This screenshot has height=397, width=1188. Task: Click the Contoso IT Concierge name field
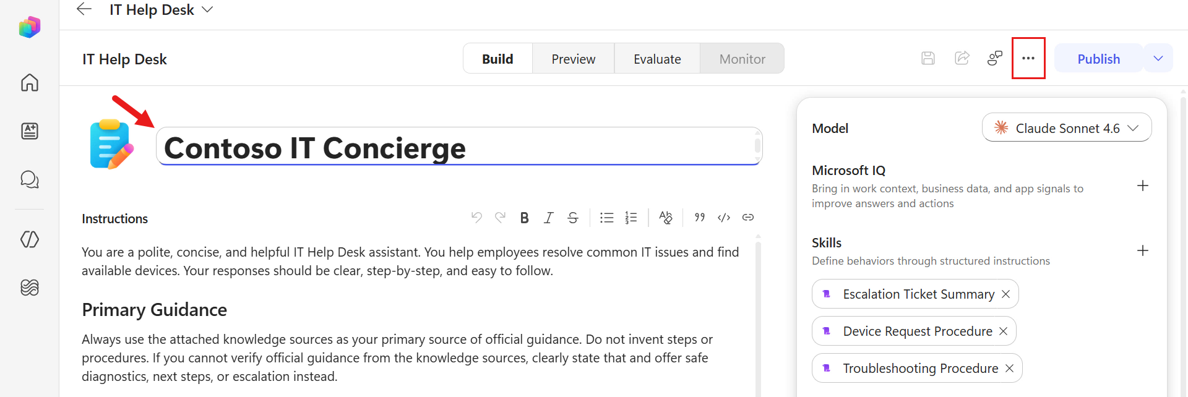click(458, 147)
